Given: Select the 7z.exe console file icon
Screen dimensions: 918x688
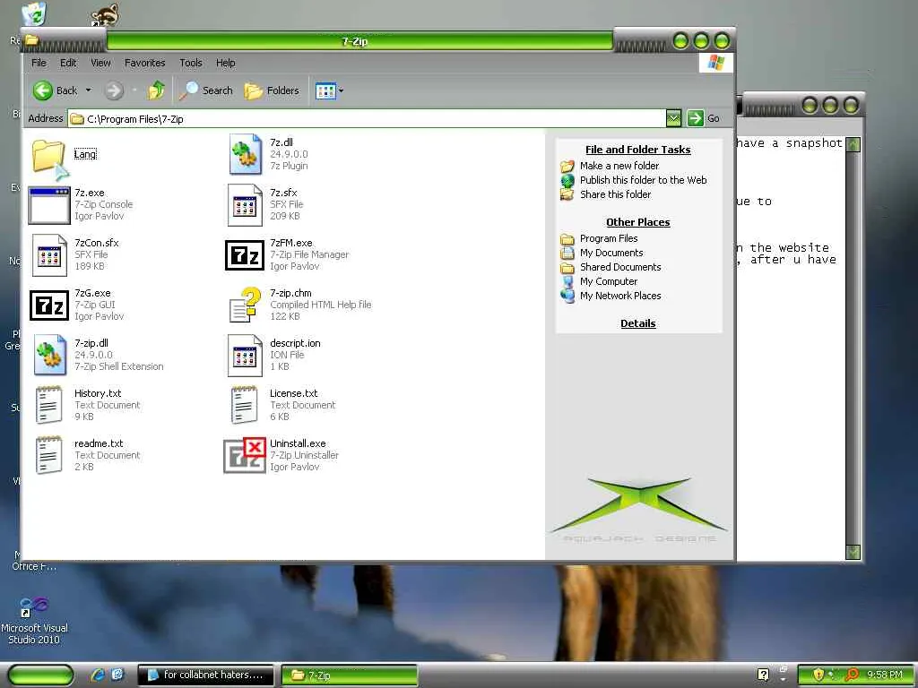Looking at the screenshot, I should [x=49, y=205].
